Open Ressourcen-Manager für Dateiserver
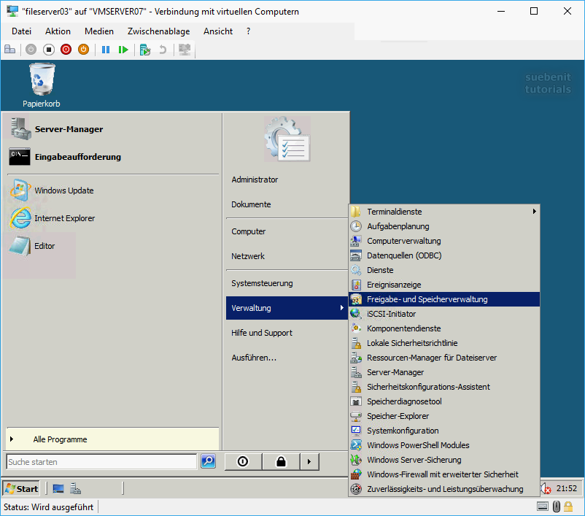Image resolution: width=585 pixels, height=516 pixels. pos(444,358)
